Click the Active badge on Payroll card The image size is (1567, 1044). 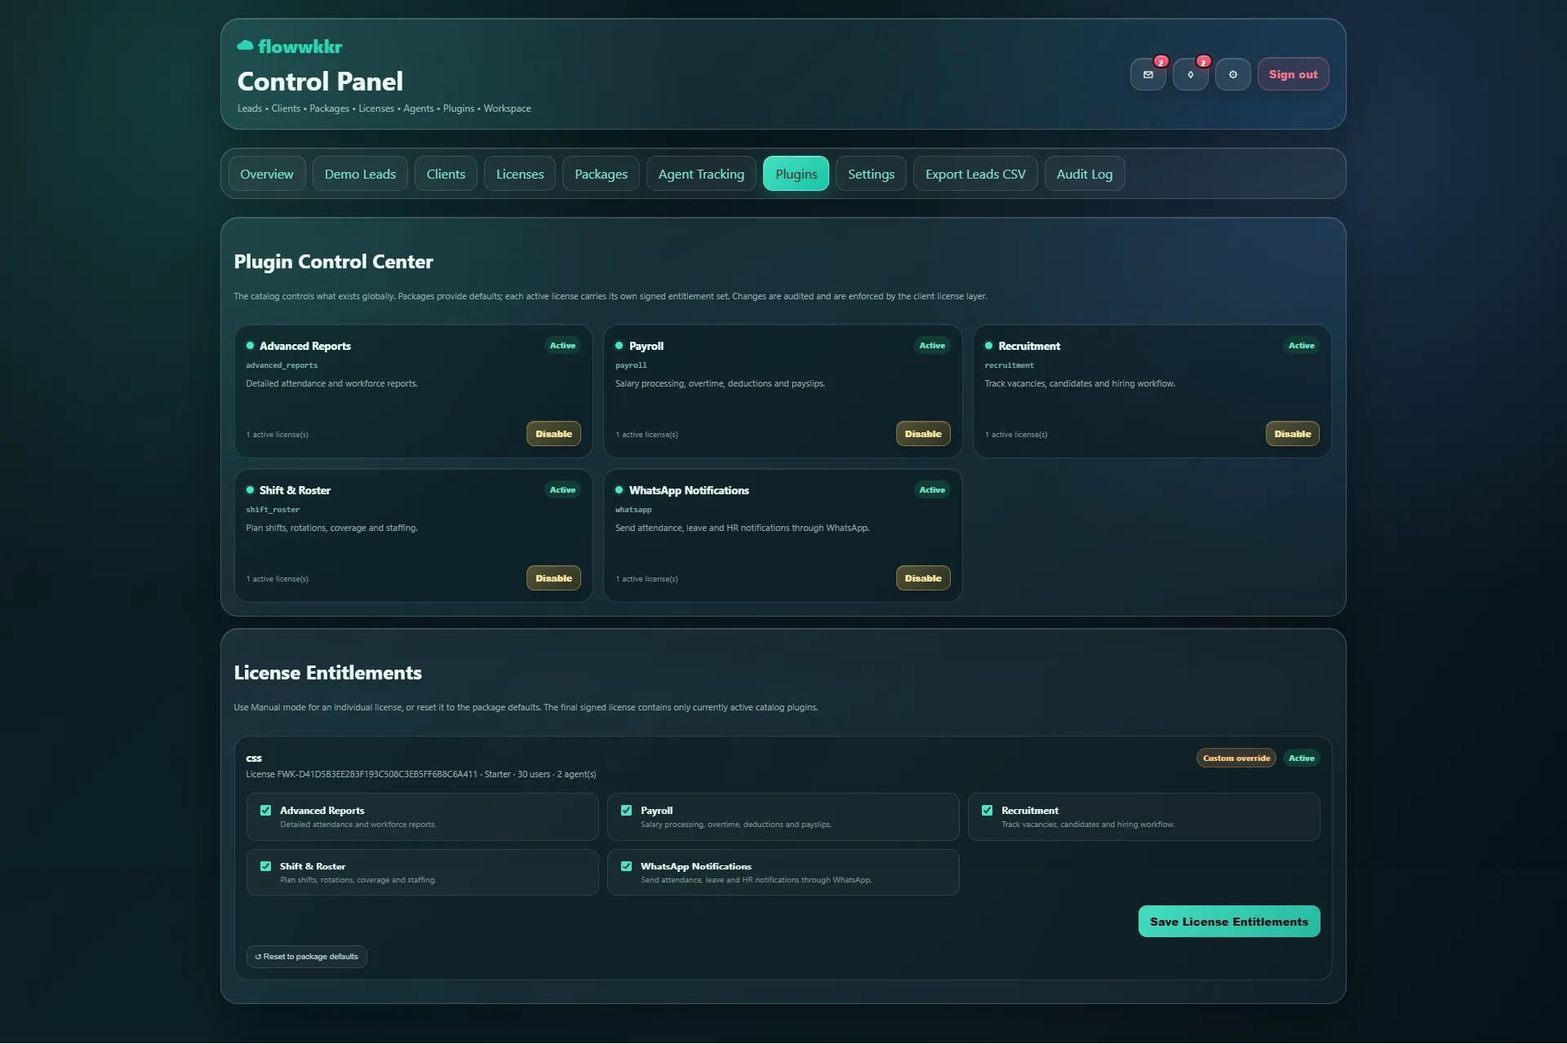tap(932, 346)
